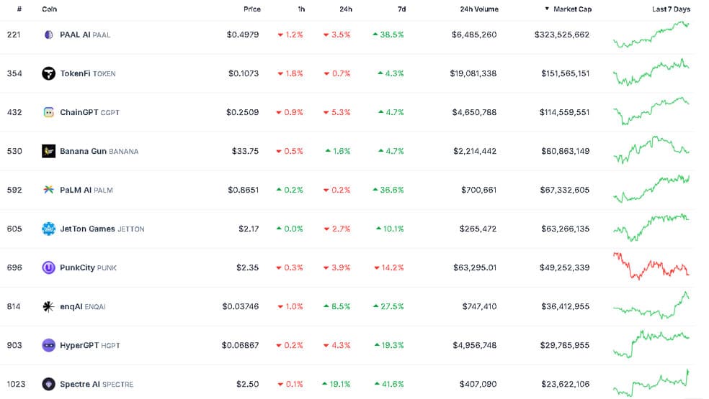This screenshot has width=709, height=399.
Task: Sort table by Price column header
Action: click(252, 9)
